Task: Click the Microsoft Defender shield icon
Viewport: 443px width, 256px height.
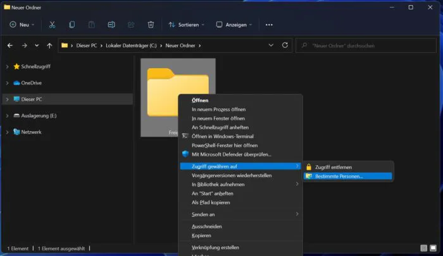Action: pos(185,154)
